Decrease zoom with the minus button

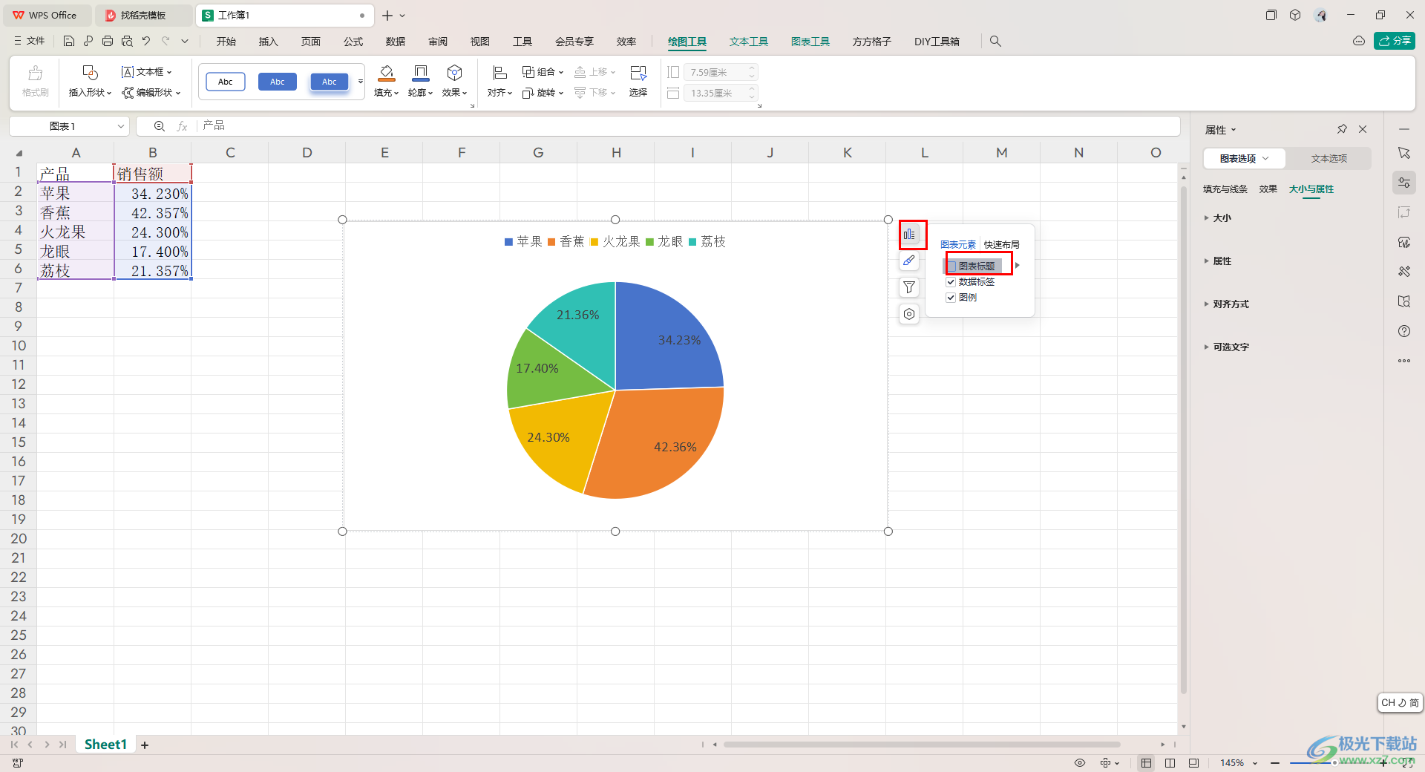pos(1275,763)
